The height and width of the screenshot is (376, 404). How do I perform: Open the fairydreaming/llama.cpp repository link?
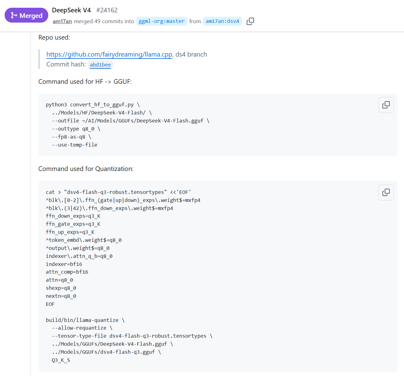click(109, 54)
